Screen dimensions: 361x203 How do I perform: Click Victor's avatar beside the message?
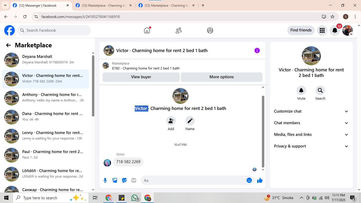107,163
